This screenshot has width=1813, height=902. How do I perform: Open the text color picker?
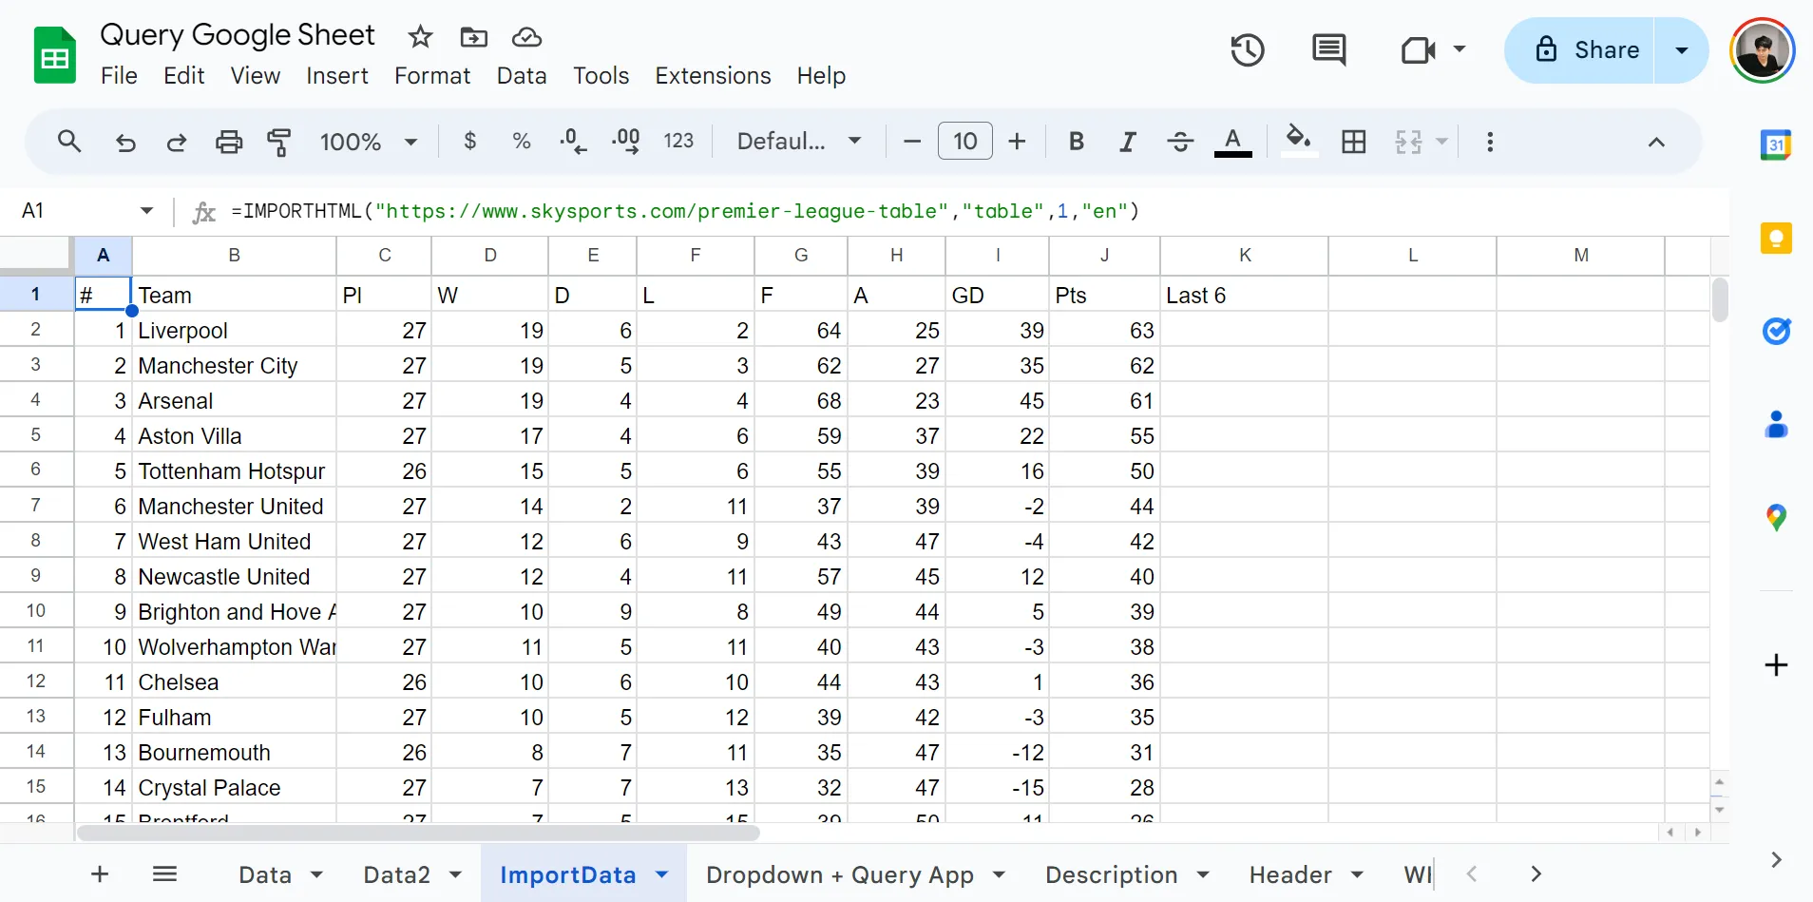[x=1232, y=142]
